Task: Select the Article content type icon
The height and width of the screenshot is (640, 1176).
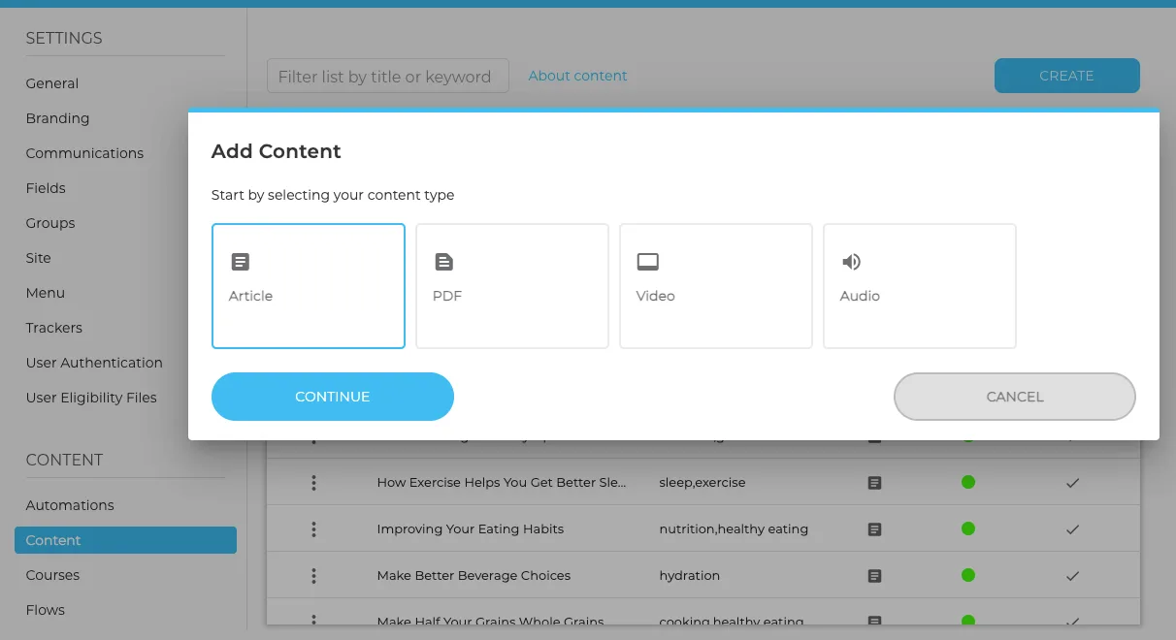Action: pos(240,261)
